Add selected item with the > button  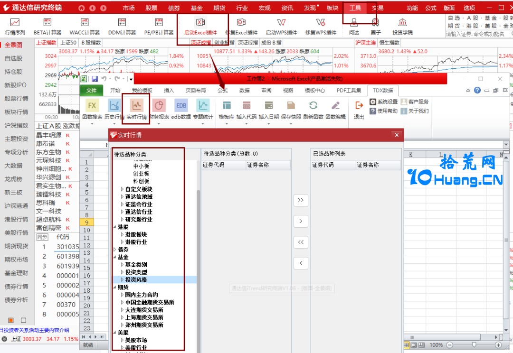point(301,221)
